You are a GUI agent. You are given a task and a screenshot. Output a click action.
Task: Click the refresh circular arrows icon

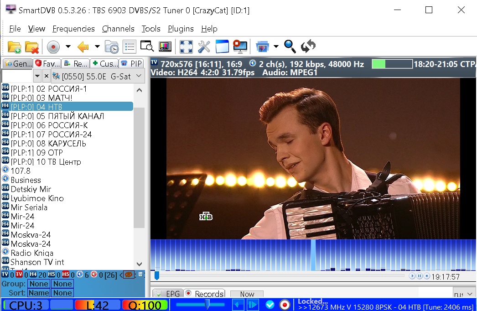(308, 46)
